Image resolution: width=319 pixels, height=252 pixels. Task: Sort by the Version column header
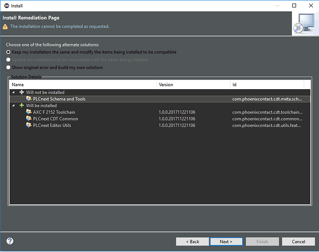click(x=193, y=85)
